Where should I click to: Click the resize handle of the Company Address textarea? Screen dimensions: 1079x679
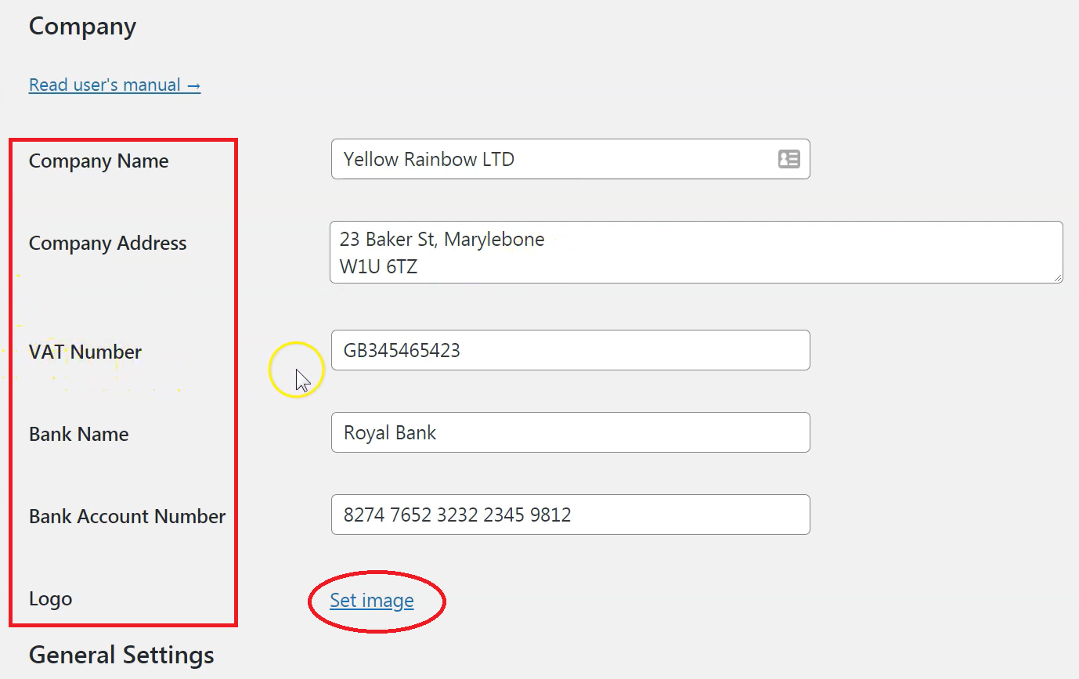tap(1057, 277)
